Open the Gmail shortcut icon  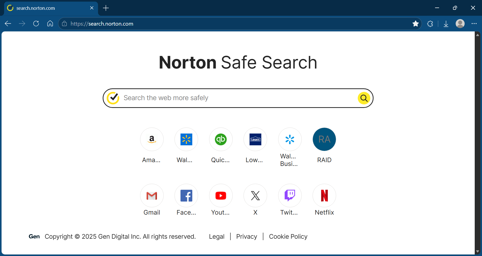152,196
